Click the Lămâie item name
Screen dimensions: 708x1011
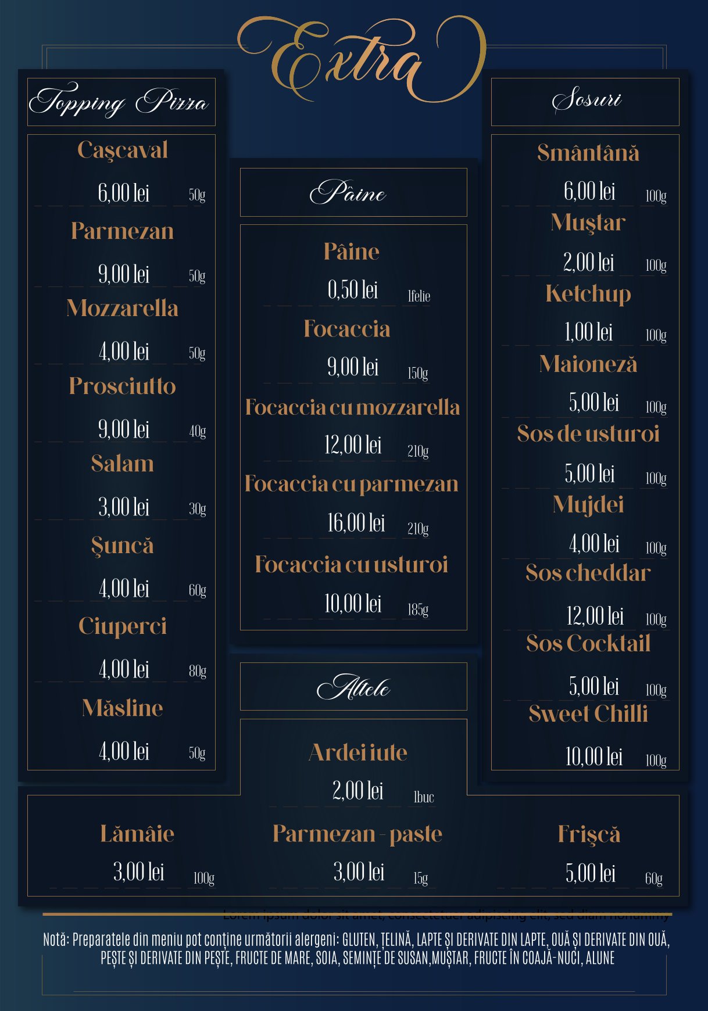[x=137, y=834]
